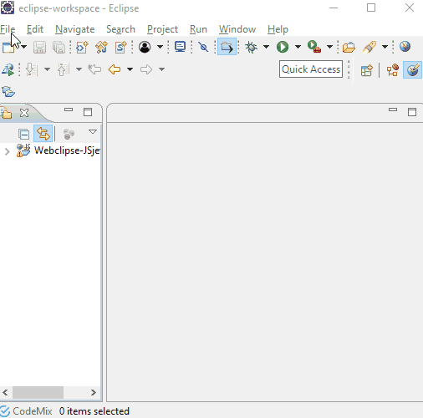Click the Open Perspective icon
This screenshot has width=423, height=418.
[x=366, y=70]
